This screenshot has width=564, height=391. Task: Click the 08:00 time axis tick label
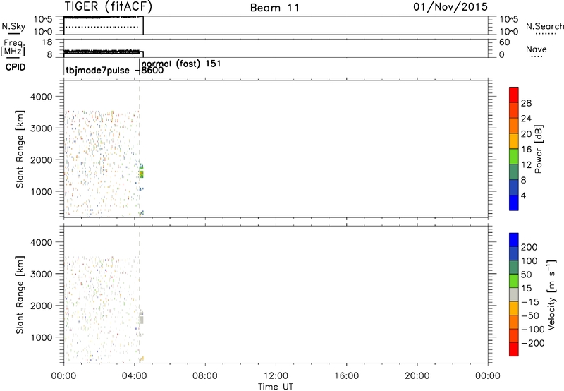pyautogui.click(x=205, y=376)
